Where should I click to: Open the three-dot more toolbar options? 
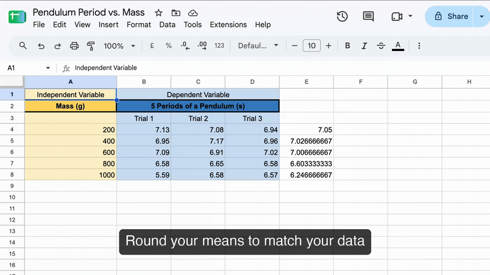point(419,46)
